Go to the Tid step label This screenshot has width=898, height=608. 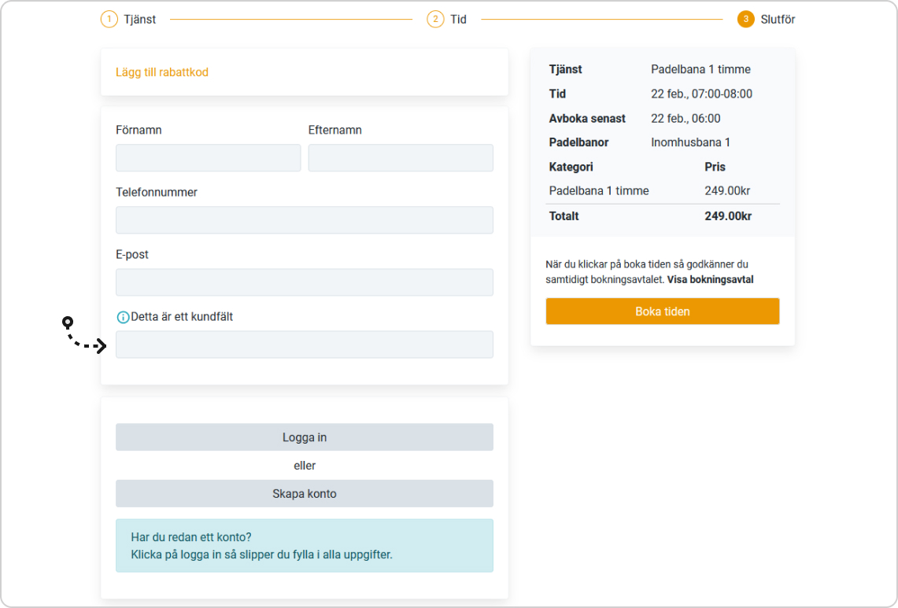tap(458, 20)
